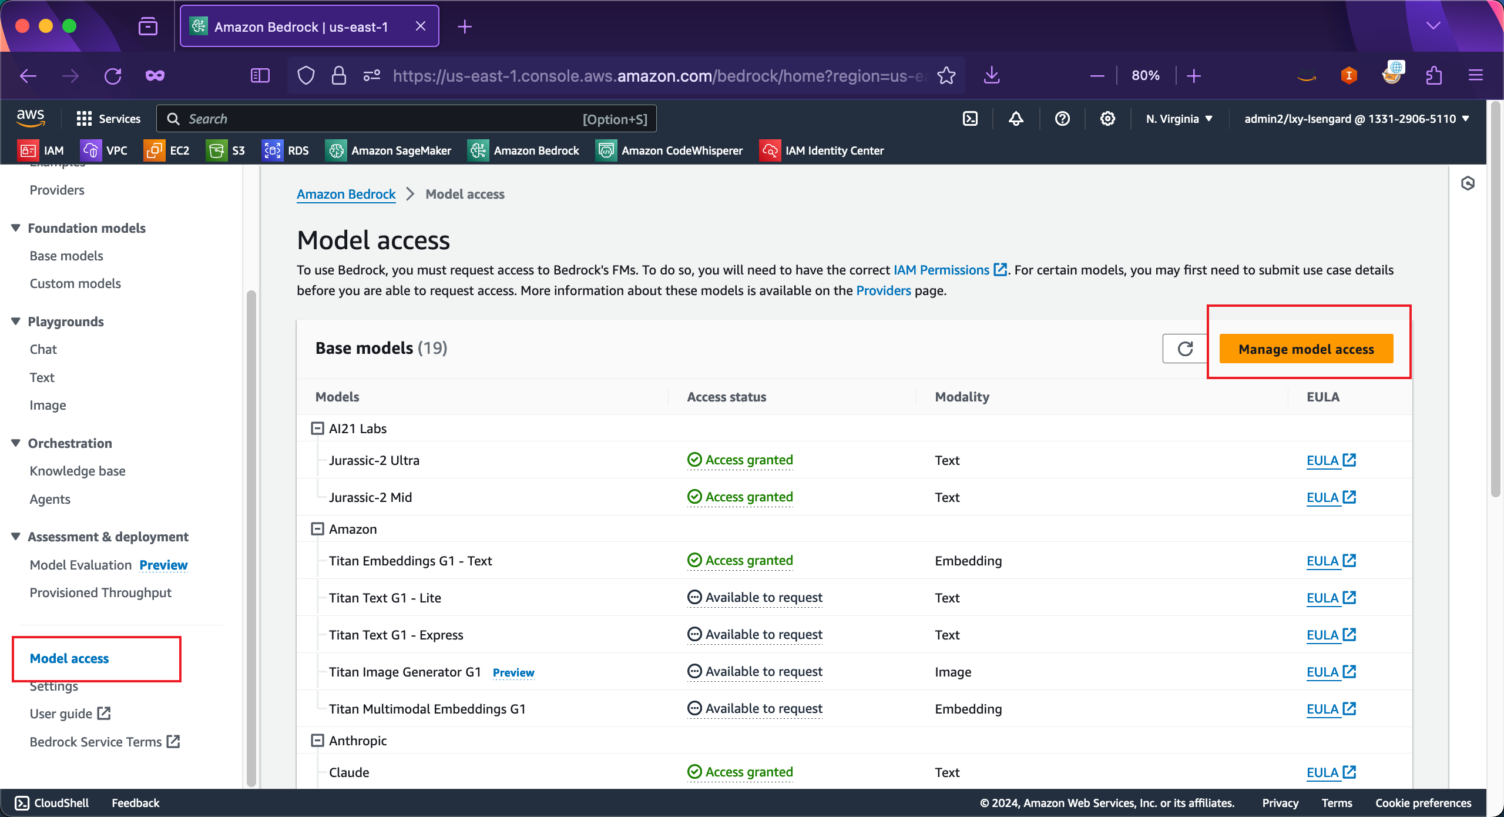Screen dimensions: 1504x817
Task: Open the admin2 account dropdown
Action: tap(1357, 119)
